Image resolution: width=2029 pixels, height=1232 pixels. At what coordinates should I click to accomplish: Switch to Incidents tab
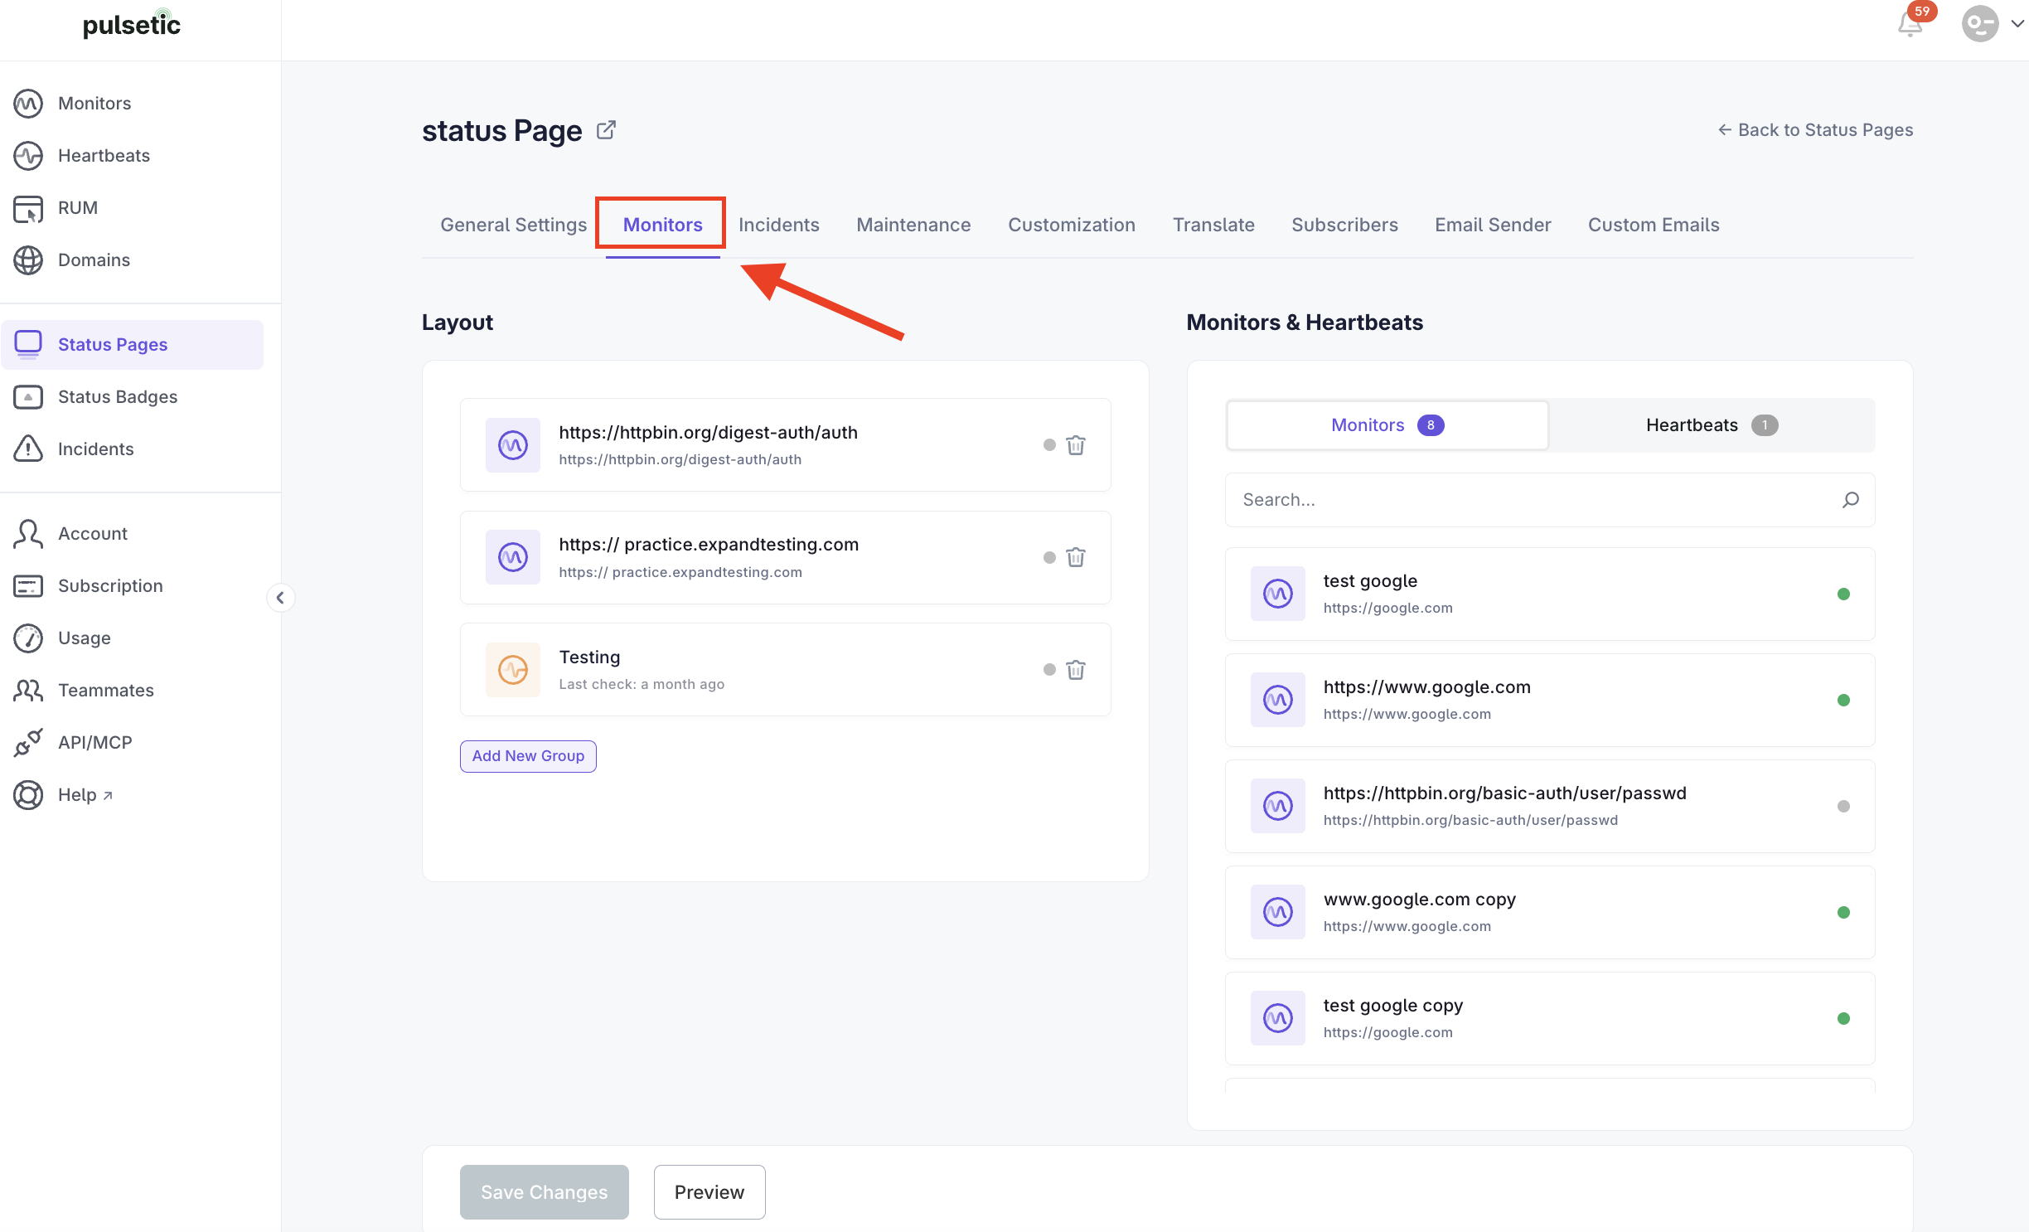click(779, 225)
